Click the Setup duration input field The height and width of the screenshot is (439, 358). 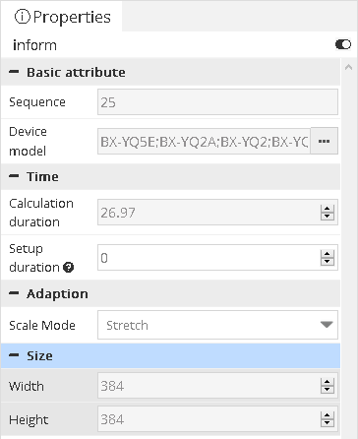[x=209, y=258]
